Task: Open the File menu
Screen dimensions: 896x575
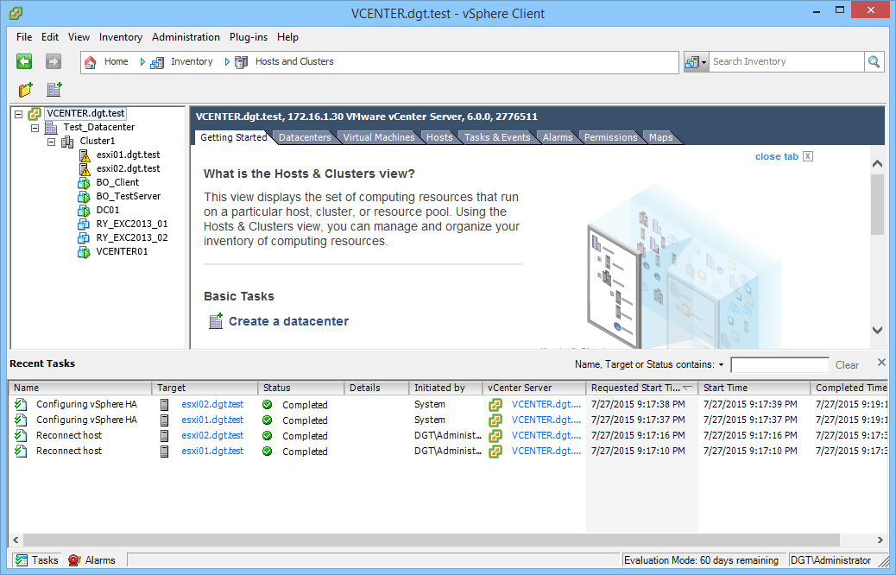Action: click(x=24, y=37)
